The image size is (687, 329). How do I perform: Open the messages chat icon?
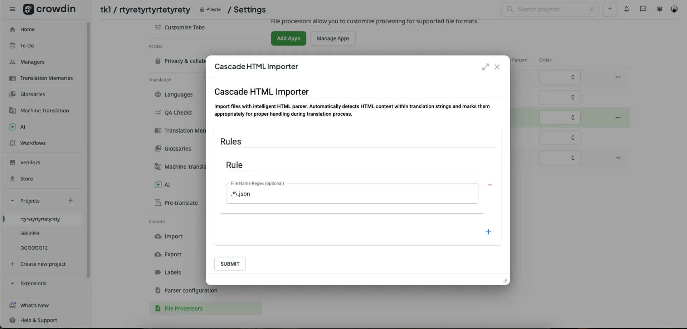pyautogui.click(x=643, y=9)
